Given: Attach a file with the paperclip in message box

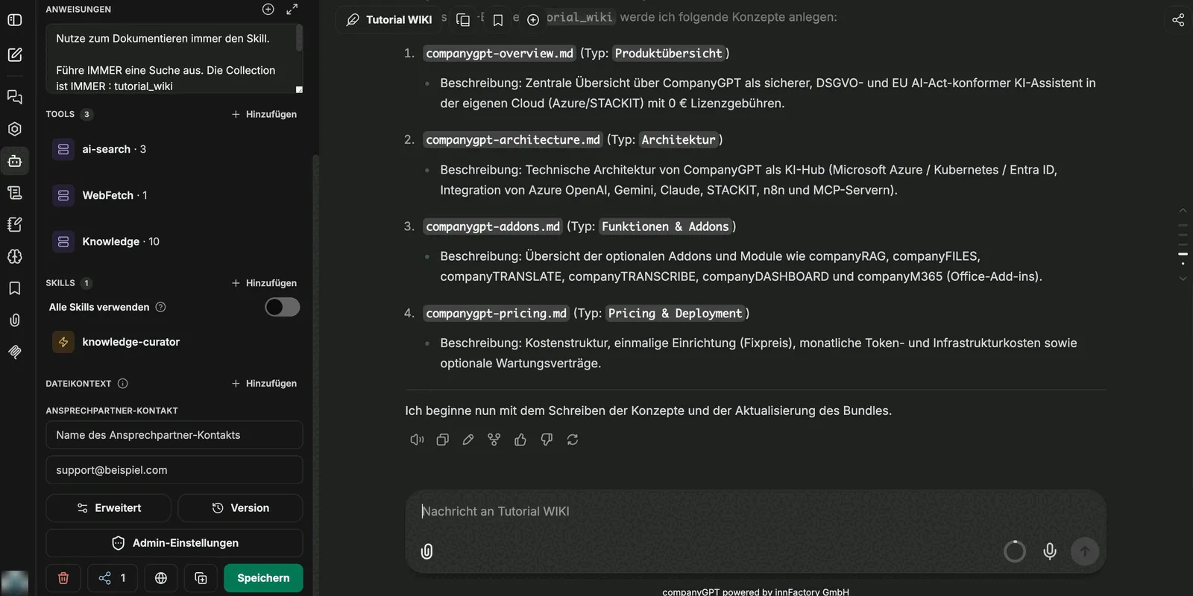Looking at the screenshot, I should click(426, 551).
